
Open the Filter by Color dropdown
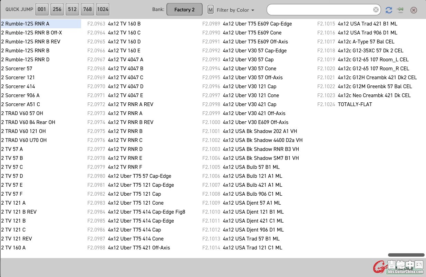point(235,10)
